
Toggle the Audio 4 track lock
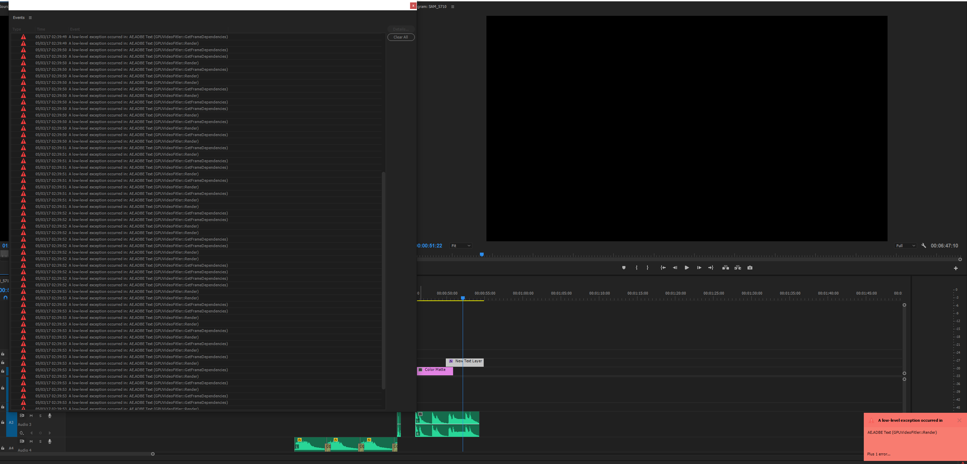coord(3,448)
